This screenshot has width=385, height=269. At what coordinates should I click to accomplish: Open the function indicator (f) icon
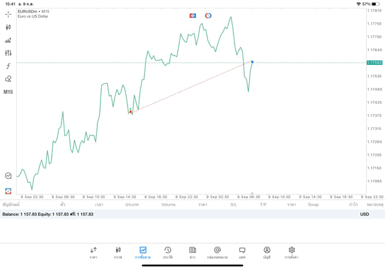[8, 66]
